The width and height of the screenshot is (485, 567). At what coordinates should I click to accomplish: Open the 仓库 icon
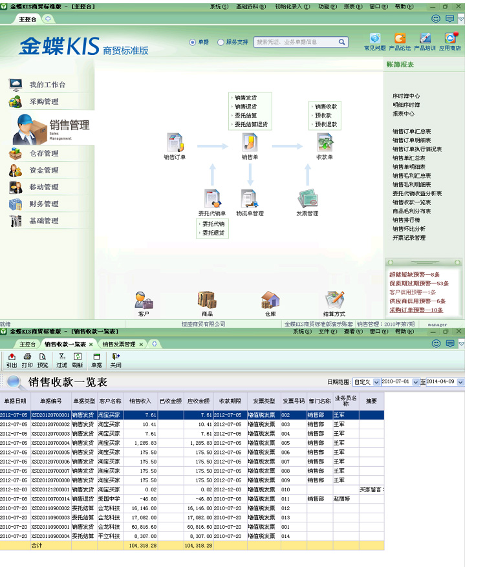point(270,300)
